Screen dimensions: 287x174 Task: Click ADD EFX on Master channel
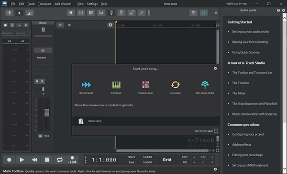41,58
